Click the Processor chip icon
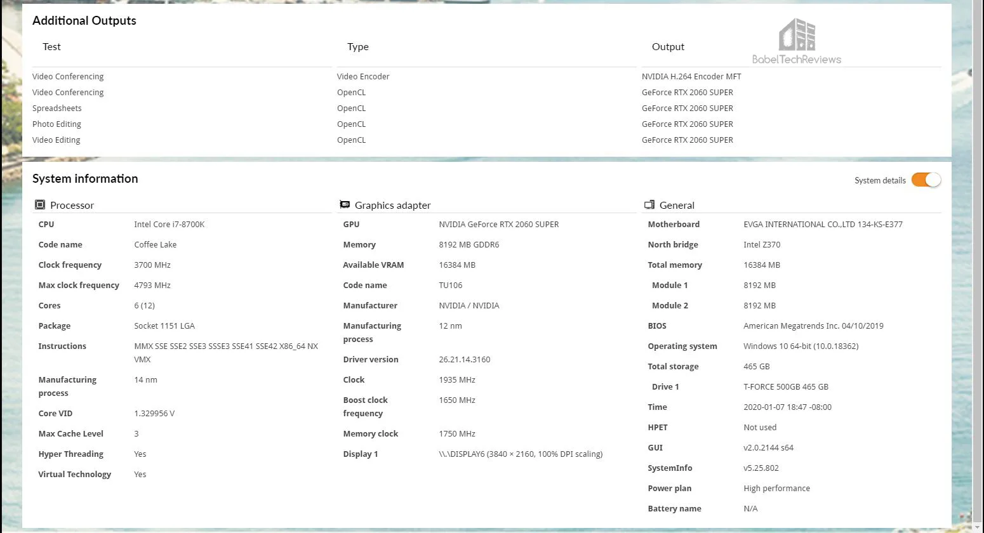Screen dimensions: 984x533 40,205
